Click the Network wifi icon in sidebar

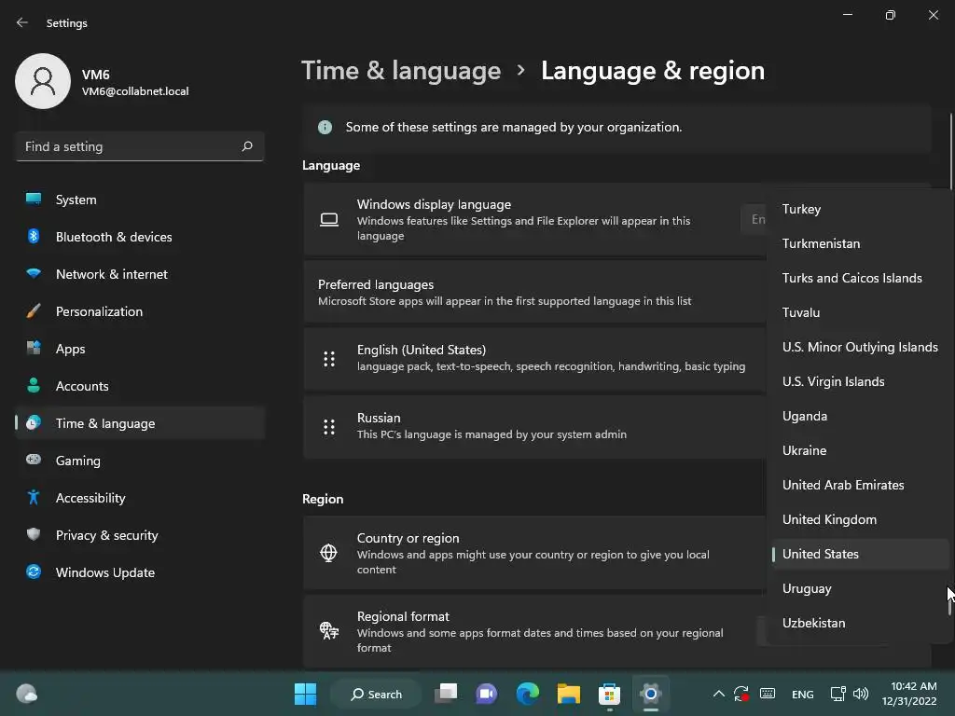[34, 273]
